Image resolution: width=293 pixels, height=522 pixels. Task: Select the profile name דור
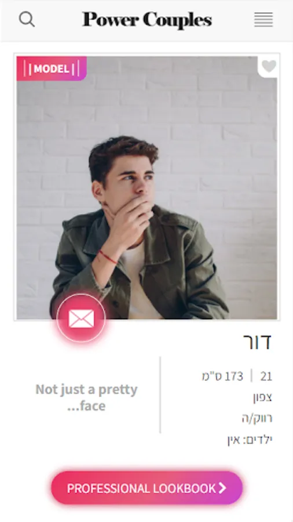pos(258,342)
